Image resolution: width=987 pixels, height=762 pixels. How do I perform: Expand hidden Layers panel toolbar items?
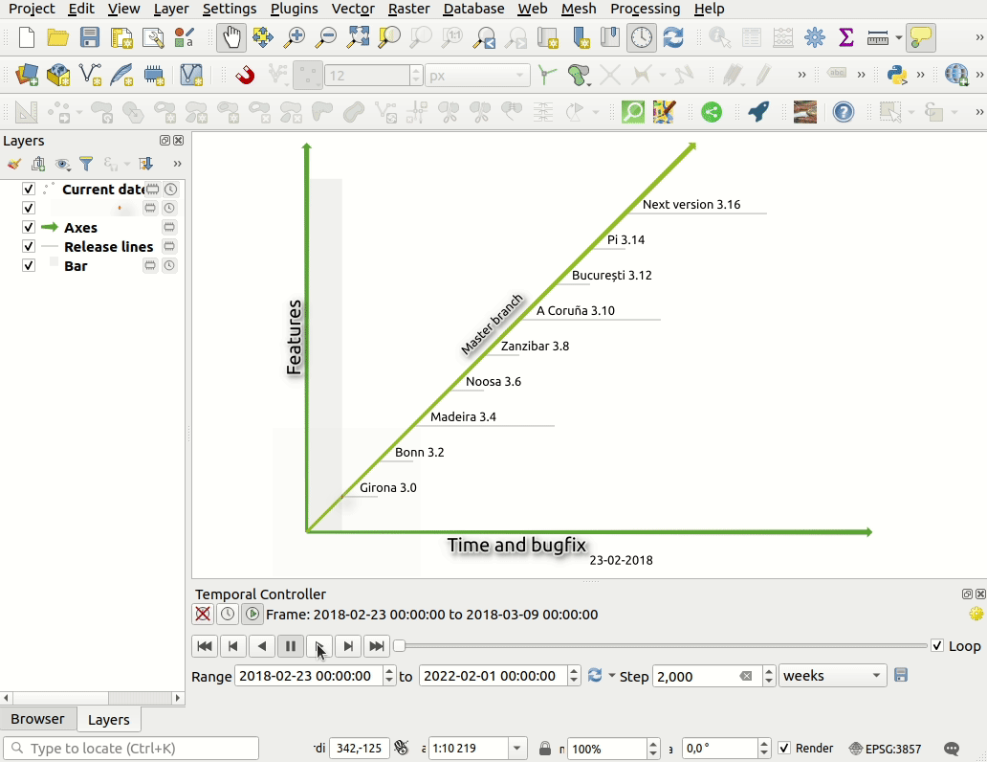pos(178,164)
